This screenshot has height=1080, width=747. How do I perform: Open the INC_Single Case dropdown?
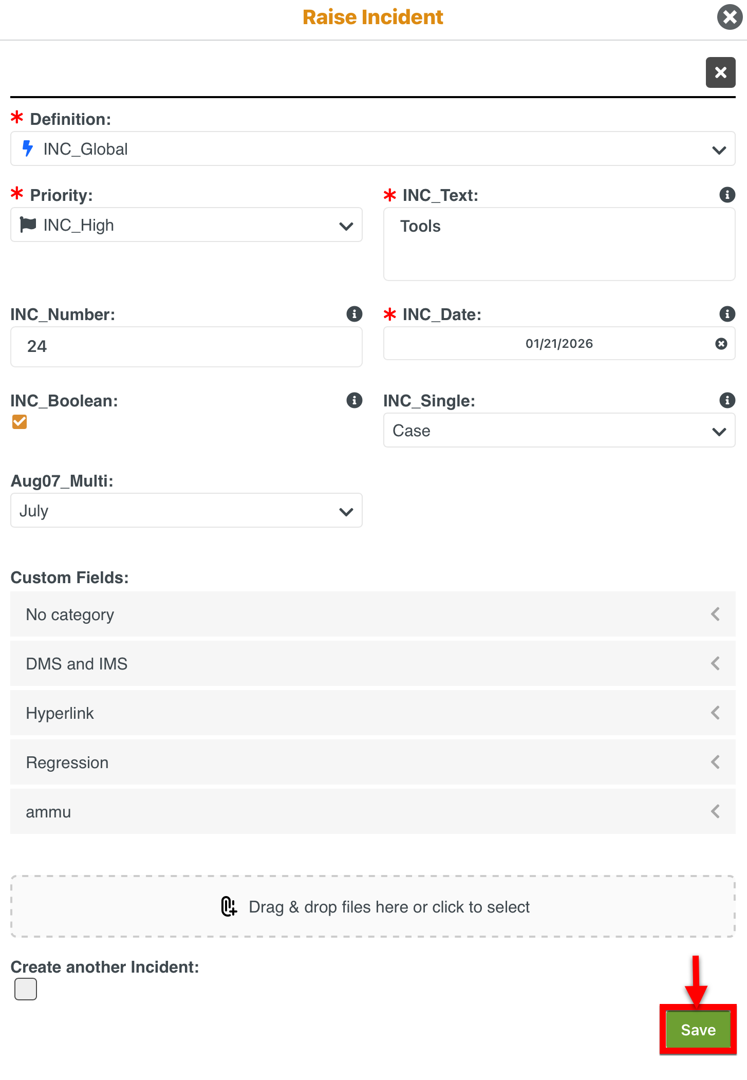pos(559,431)
